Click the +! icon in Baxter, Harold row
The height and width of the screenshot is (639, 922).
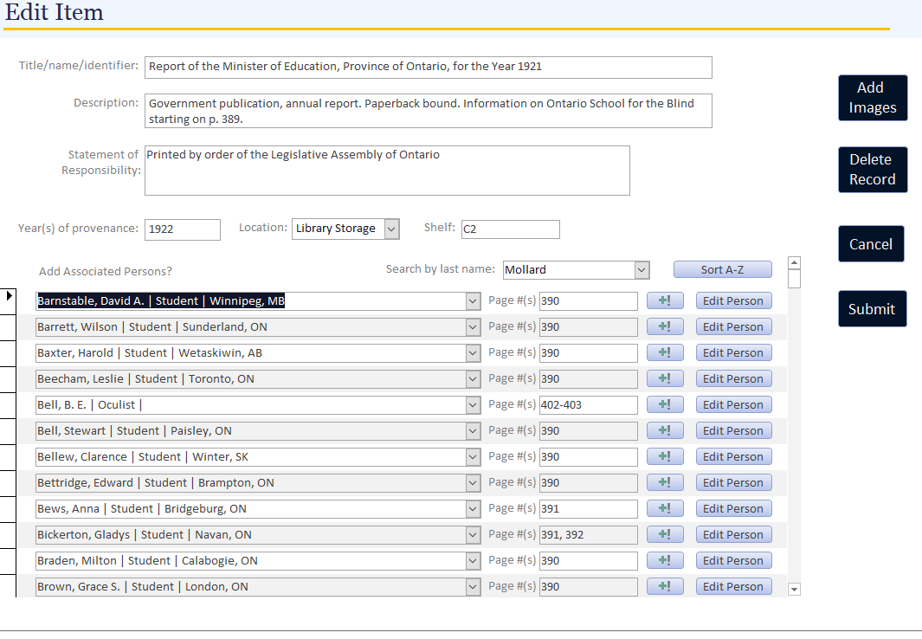click(x=665, y=353)
